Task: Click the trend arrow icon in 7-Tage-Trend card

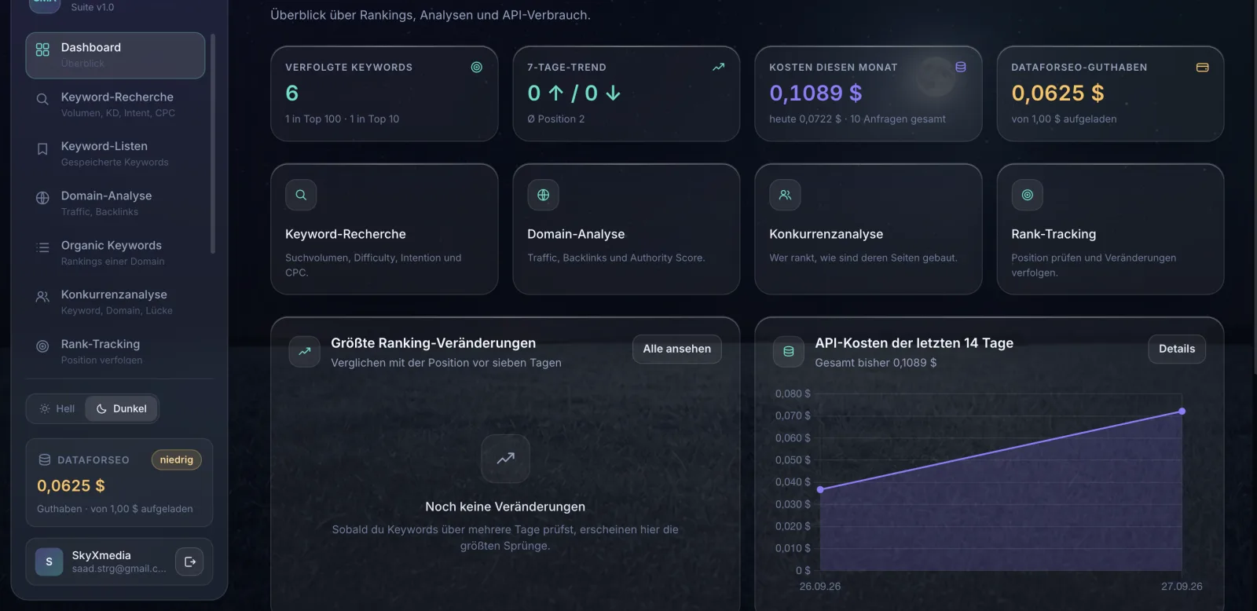Action: coord(718,68)
